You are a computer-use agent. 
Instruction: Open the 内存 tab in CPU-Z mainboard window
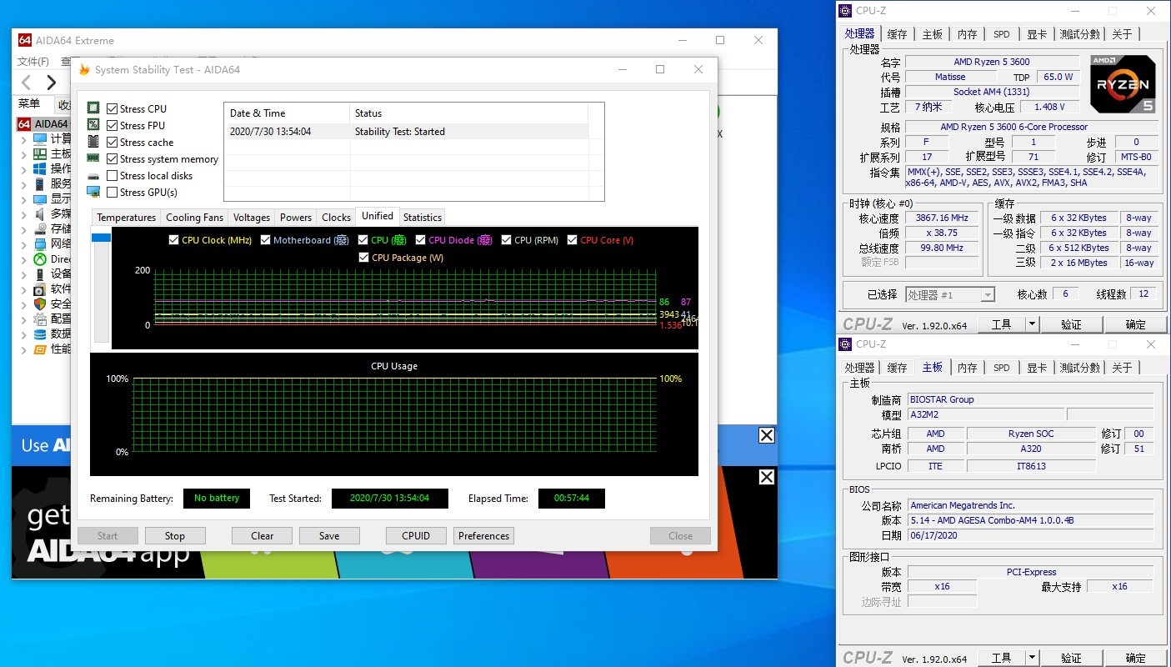click(967, 368)
